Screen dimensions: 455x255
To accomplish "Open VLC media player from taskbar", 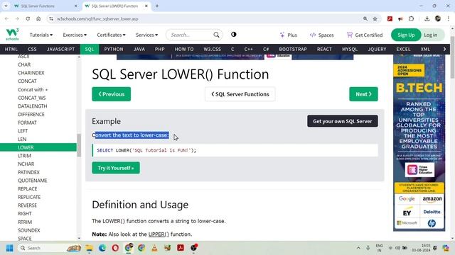I will (x=154, y=248).
